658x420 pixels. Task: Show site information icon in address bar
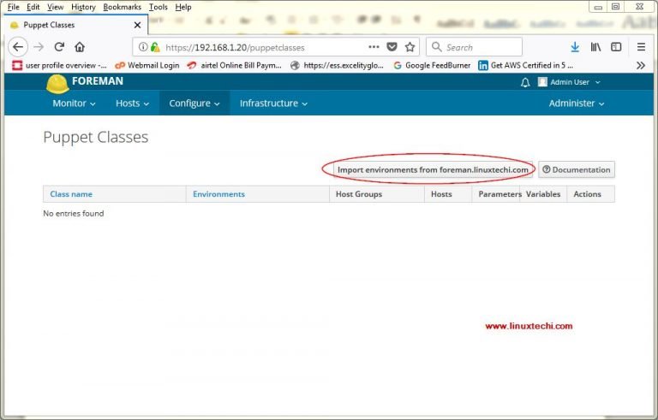(x=143, y=47)
